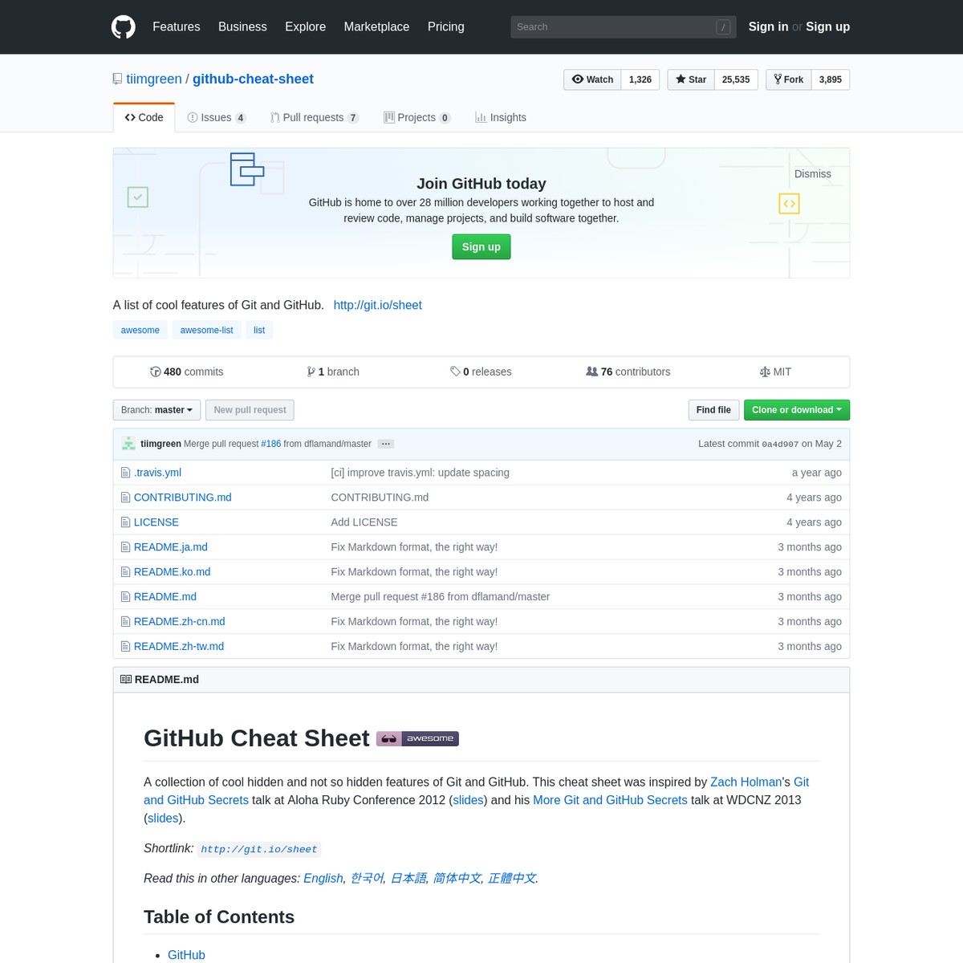Click the file icon next to CONTRIBUTING.md

pyautogui.click(x=125, y=498)
